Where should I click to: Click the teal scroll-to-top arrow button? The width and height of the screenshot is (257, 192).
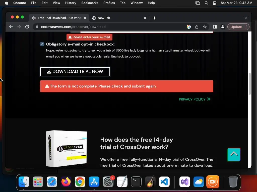click(234, 154)
